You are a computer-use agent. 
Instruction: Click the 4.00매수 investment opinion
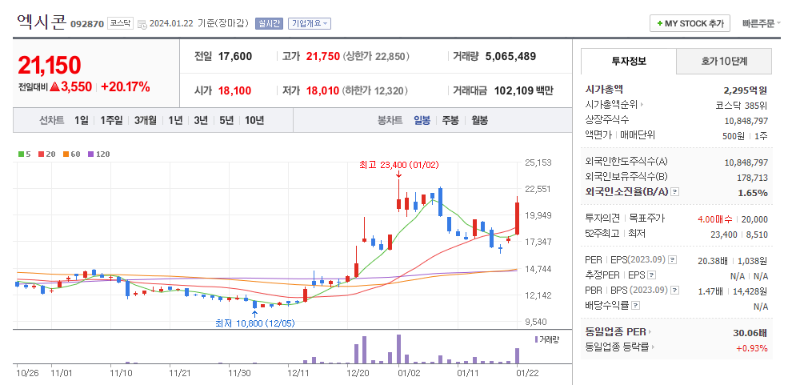click(x=714, y=219)
